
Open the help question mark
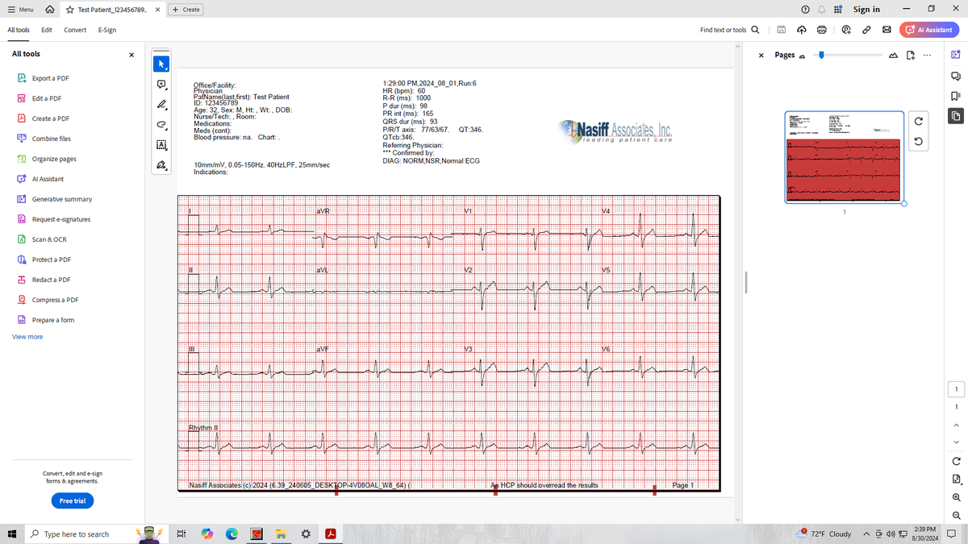(805, 9)
